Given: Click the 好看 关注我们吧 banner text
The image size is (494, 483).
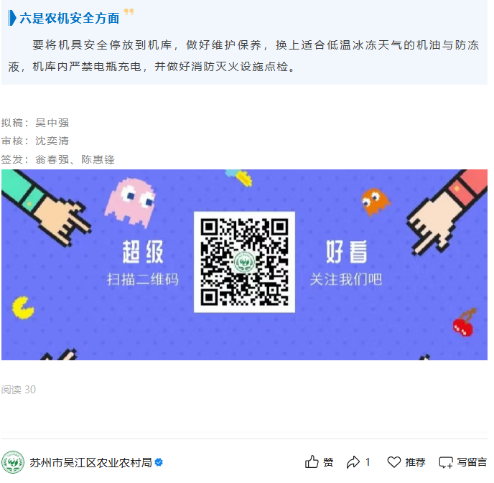Looking at the screenshot, I should (x=346, y=263).
